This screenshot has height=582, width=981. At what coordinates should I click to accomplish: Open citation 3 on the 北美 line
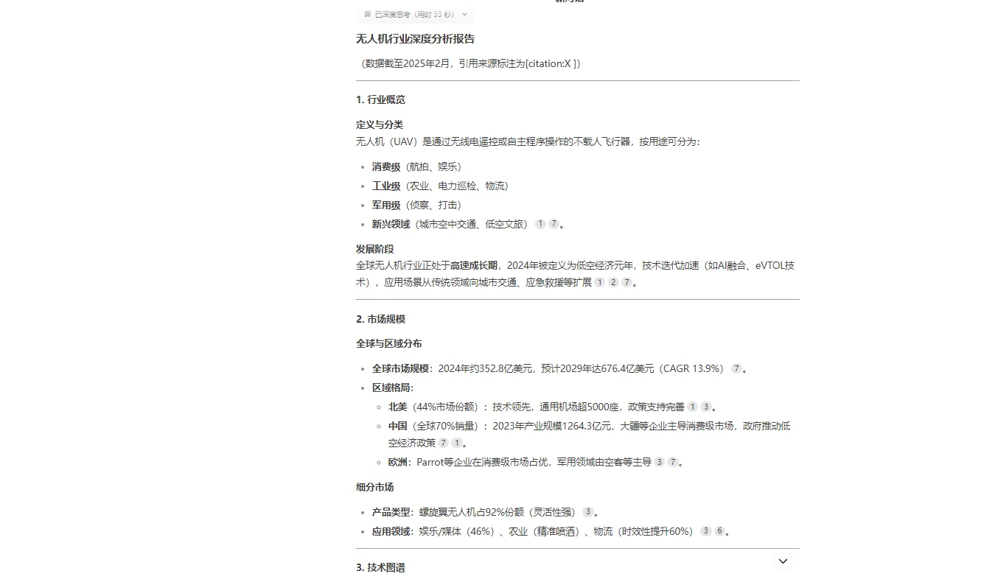705,407
